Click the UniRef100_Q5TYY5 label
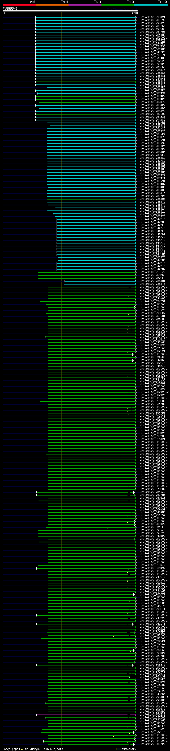170x751 pixels. click(152, 310)
